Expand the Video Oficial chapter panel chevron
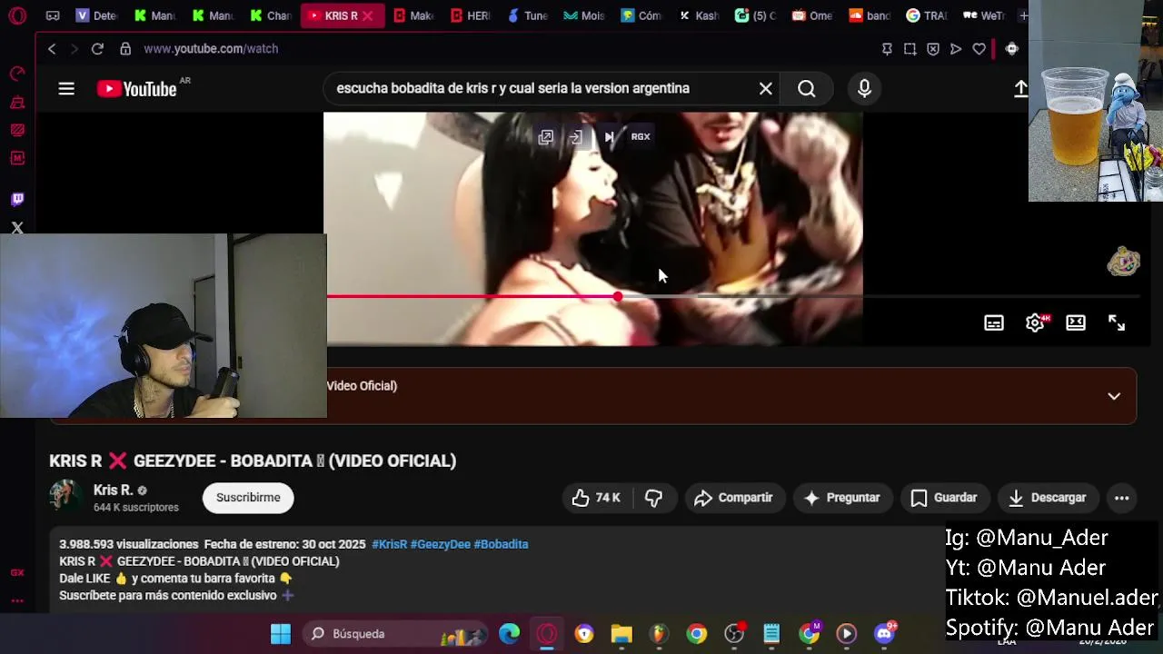 tap(1114, 396)
